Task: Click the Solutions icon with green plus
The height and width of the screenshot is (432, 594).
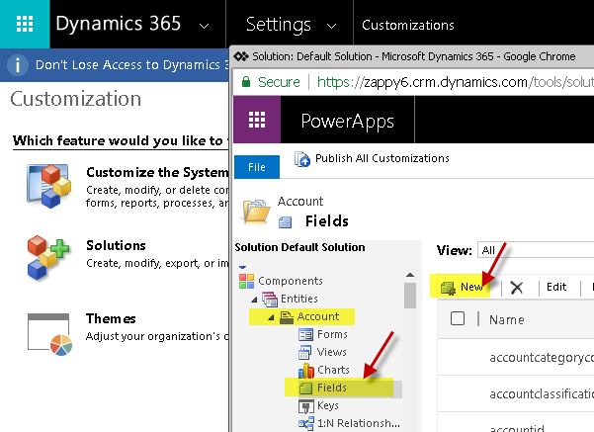Action: 48,258
